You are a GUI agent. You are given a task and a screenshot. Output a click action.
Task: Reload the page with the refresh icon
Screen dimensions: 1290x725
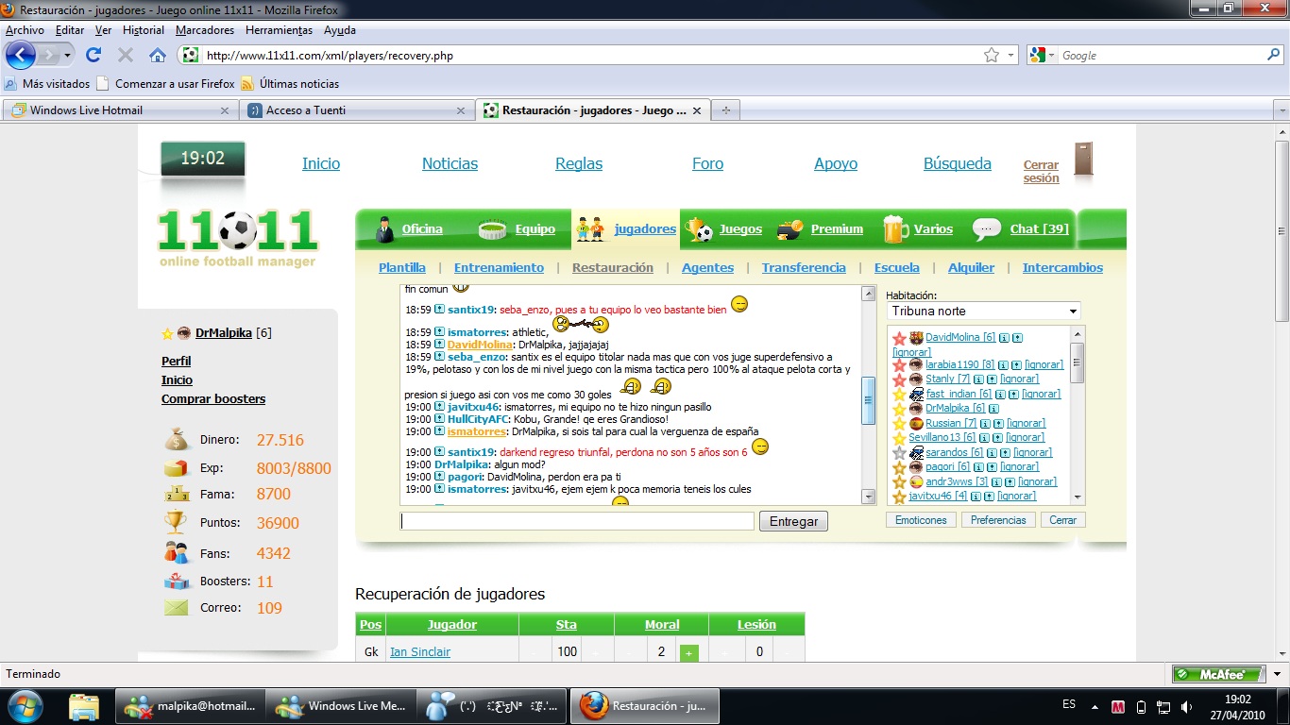click(x=93, y=55)
